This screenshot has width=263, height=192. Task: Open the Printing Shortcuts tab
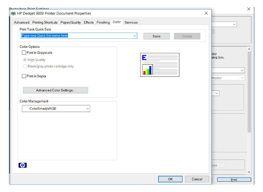click(45, 22)
